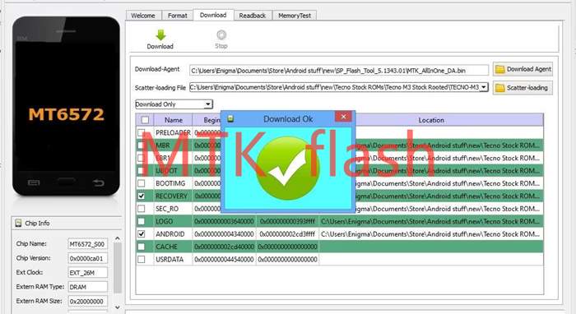
Task: Click the CACHE begin address 0x000000002cd40000
Action: [224, 247]
